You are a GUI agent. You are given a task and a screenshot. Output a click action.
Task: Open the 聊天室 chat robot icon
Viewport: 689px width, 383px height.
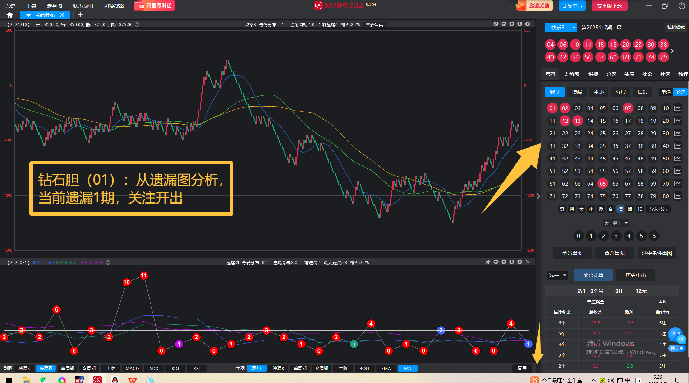(677, 339)
